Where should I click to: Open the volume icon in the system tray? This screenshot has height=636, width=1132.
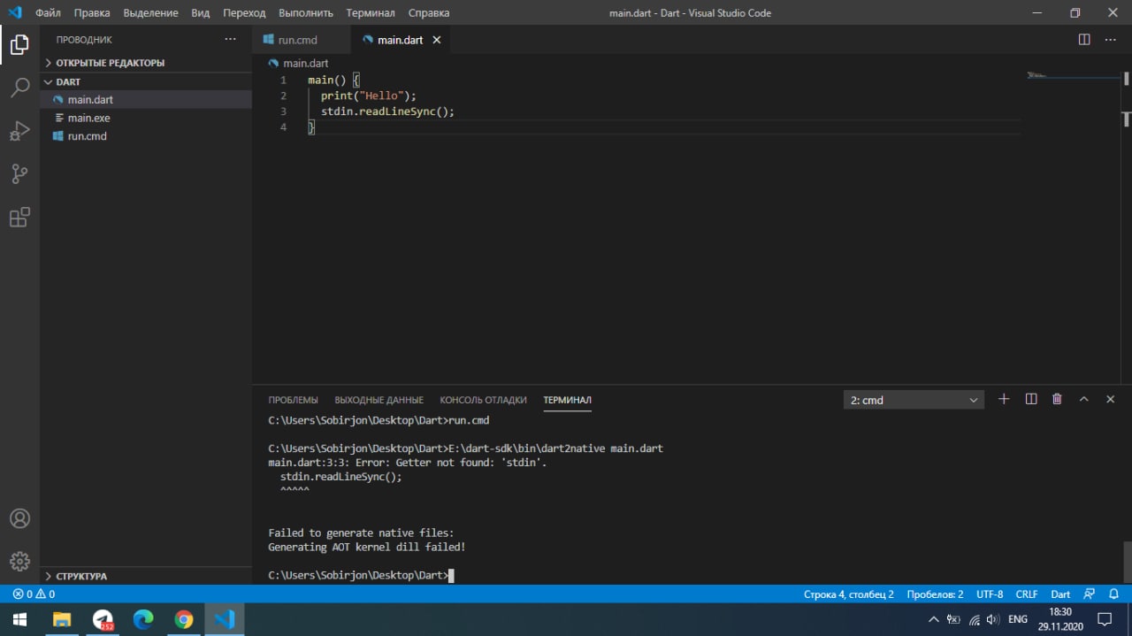992,620
